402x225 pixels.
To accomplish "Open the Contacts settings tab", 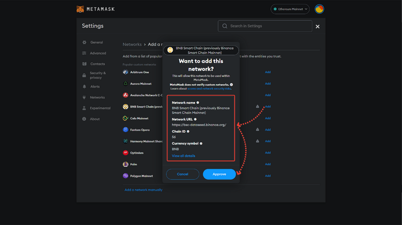I will 98,64.
